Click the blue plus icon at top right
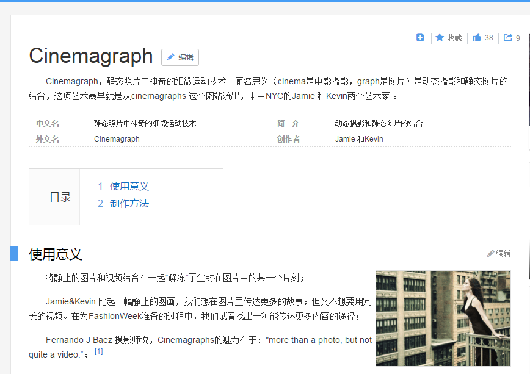This screenshot has width=530, height=374. (x=420, y=37)
